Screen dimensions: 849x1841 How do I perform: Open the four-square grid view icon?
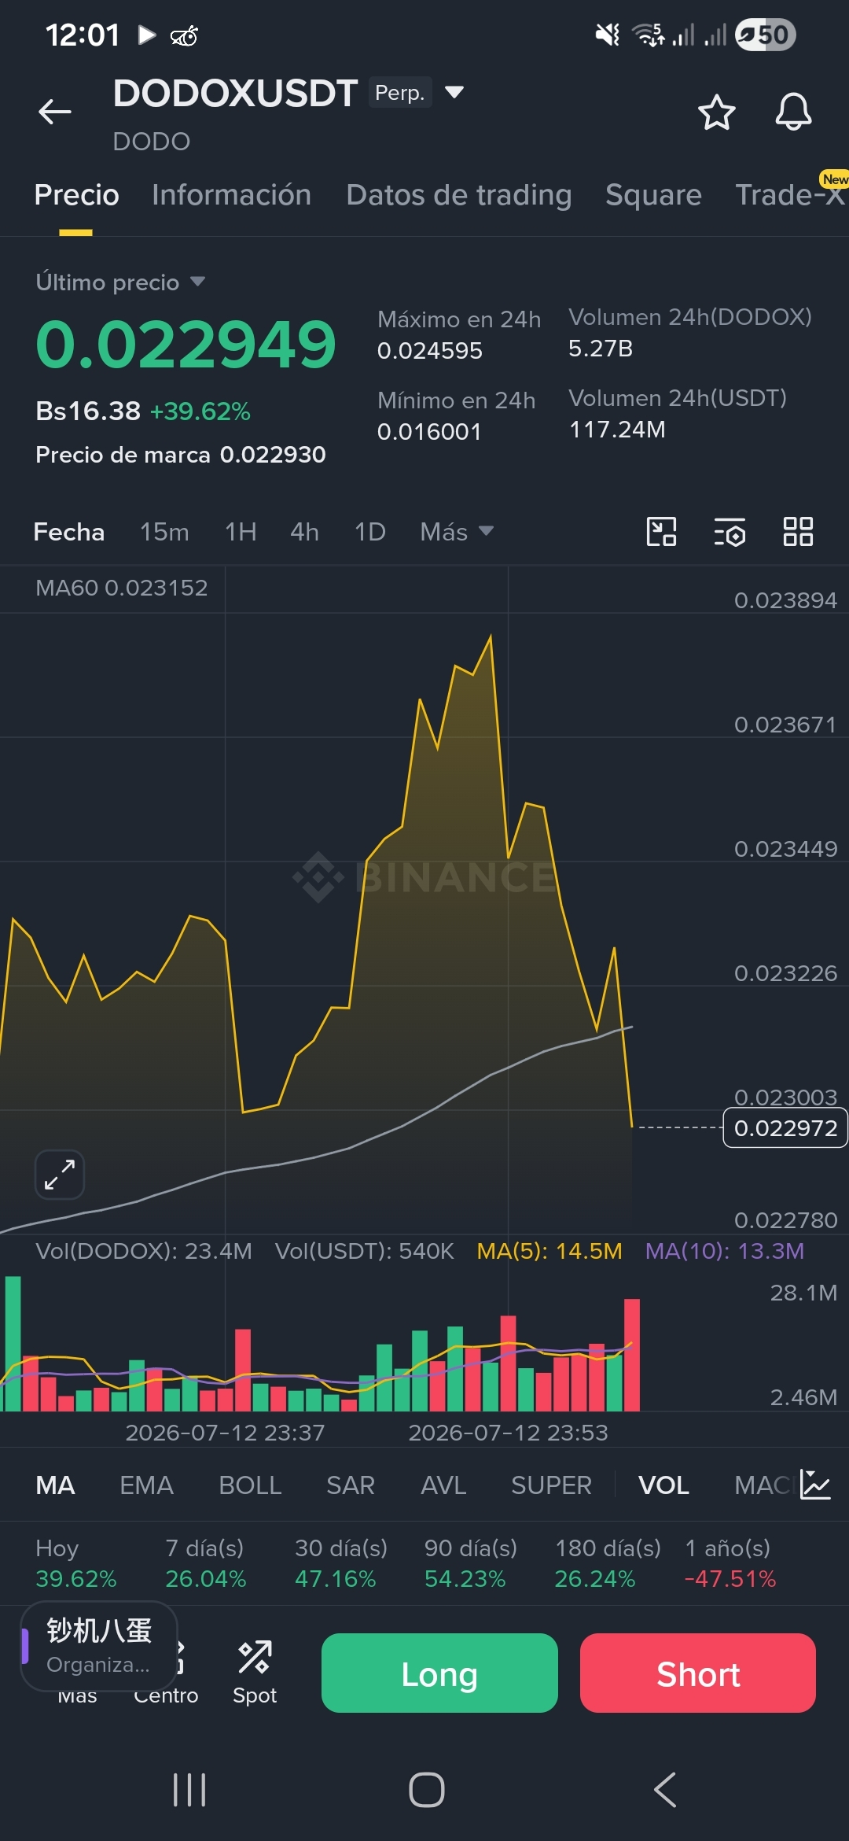798,532
